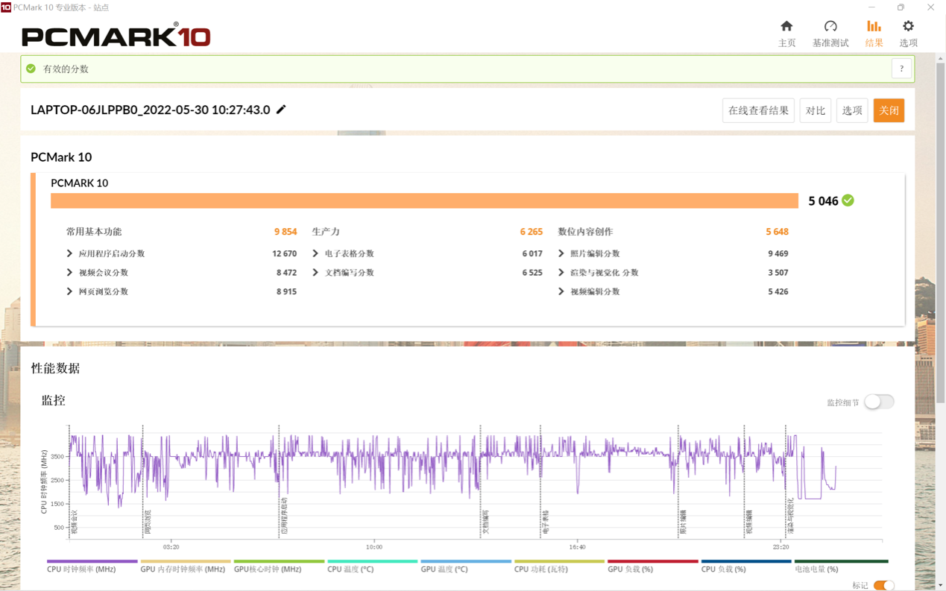The width and height of the screenshot is (946, 591).
Task: Open the 选项 gear icon
Action: [908, 27]
